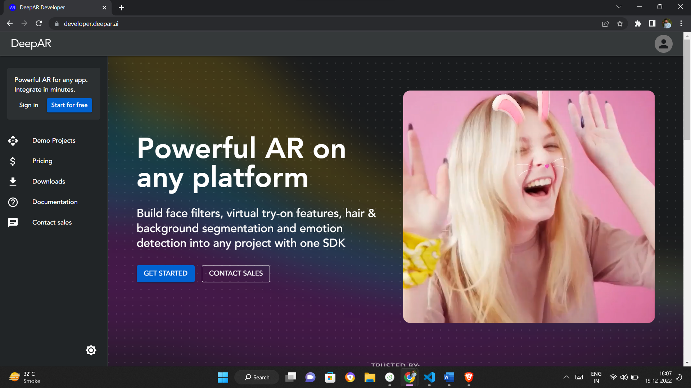The width and height of the screenshot is (691, 388).
Task: Click the CONTACT SALES button
Action: click(236, 273)
